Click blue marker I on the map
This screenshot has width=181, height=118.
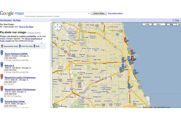pos(128,58)
